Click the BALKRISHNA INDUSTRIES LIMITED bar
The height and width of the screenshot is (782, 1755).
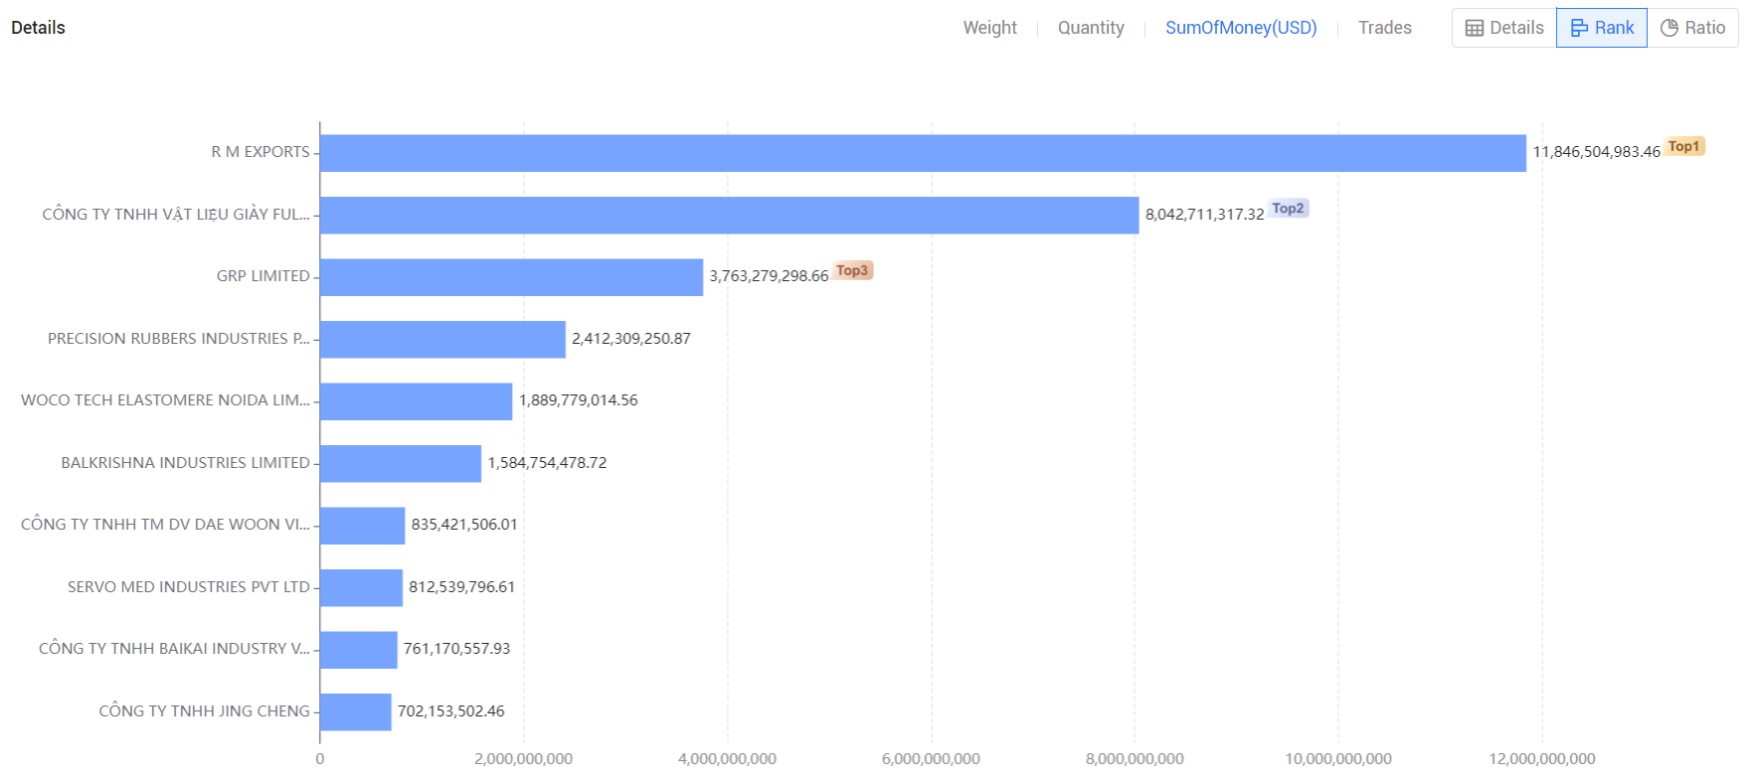point(401,464)
